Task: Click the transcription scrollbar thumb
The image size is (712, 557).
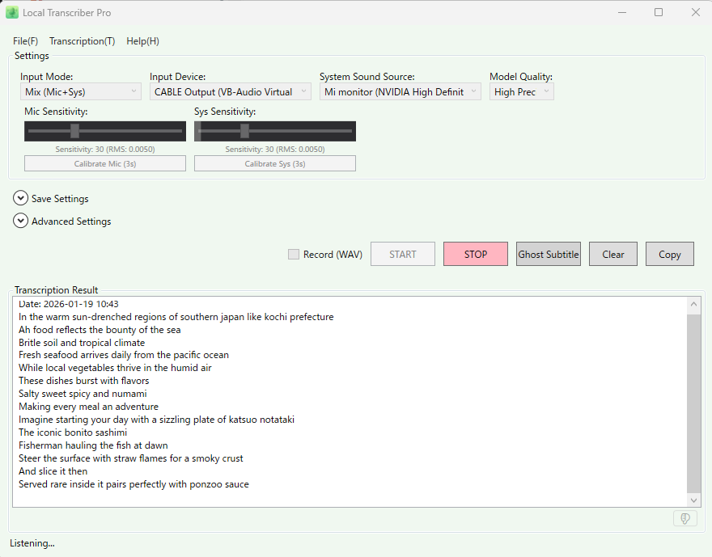Action: (693, 403)
